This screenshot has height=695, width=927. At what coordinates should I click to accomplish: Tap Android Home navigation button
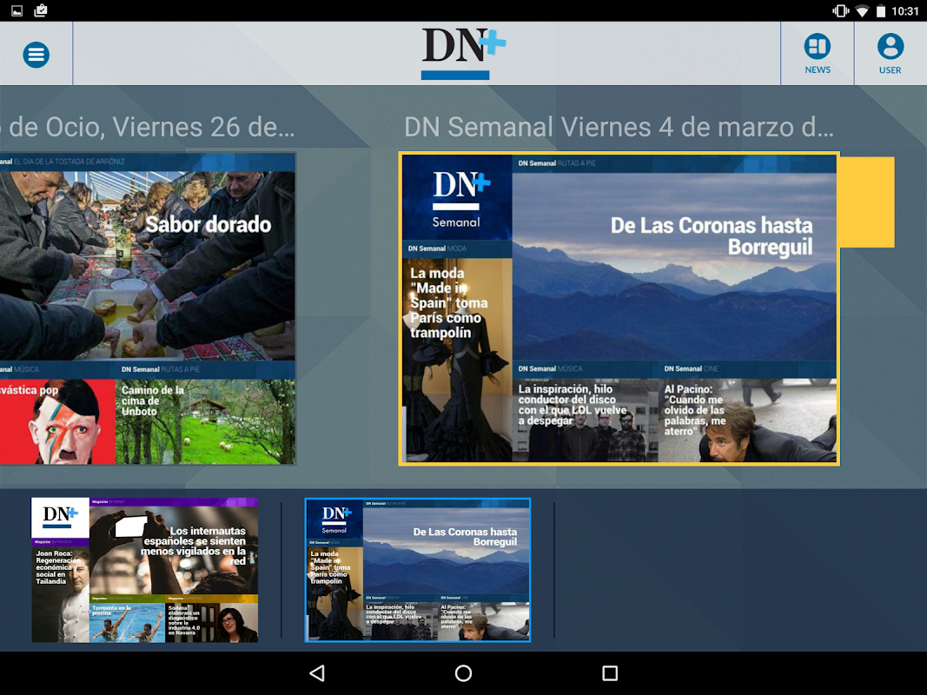pyautogui.click(x=464, y=673)
